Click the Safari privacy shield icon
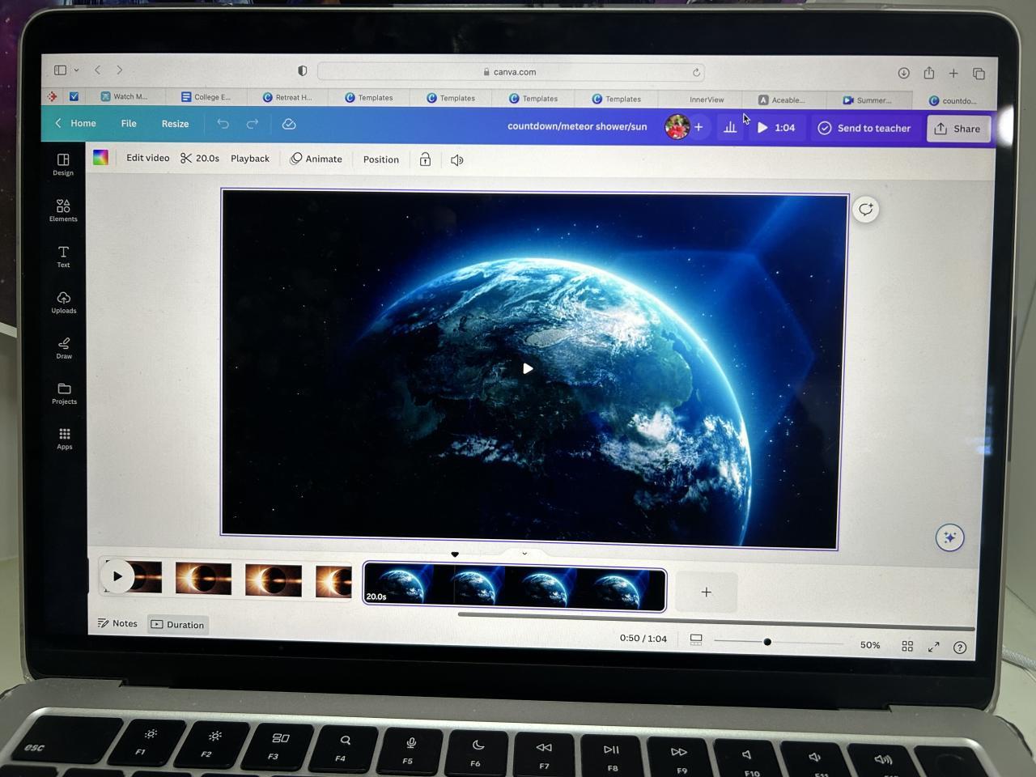Image resolution: width=1036 pixels, height=777 pixels. tap(303, 71)
